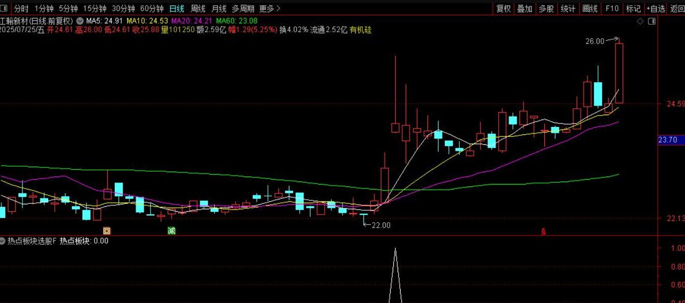Click the 有机硅 sector link
This screenshot has height=303, width=685.
pos(359,30)
